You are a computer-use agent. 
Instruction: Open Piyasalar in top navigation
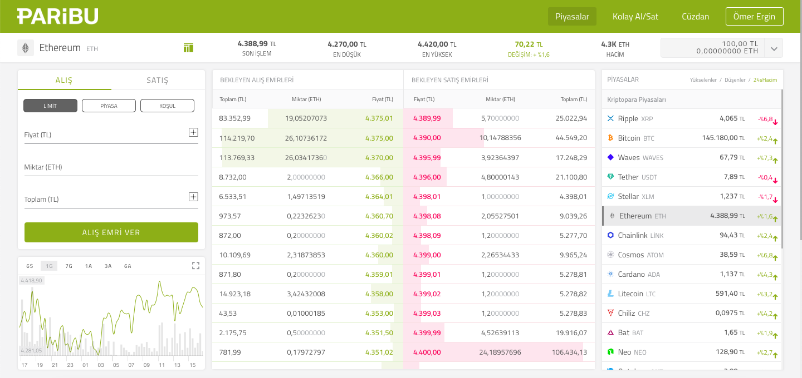click(572, 17)
